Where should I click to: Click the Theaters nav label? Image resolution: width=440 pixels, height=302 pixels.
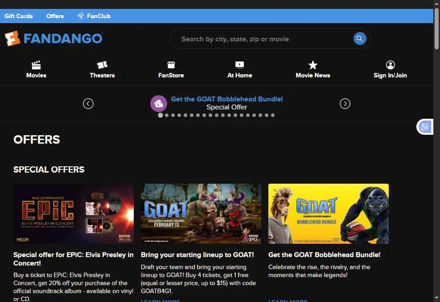pos(102,75)
